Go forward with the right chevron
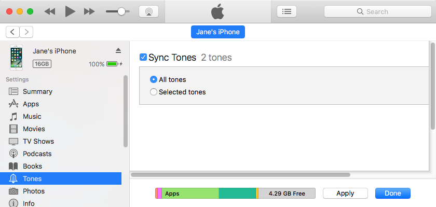The width and height of the screenshot is (436, 207). [x=26, y=32]
